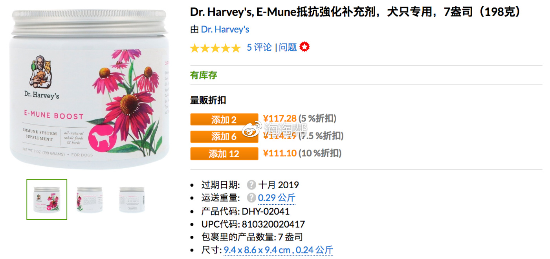Screen dimensions: 550x259
Task: Open the 5 评论 reviews link
Action: (x=259, y=48)
